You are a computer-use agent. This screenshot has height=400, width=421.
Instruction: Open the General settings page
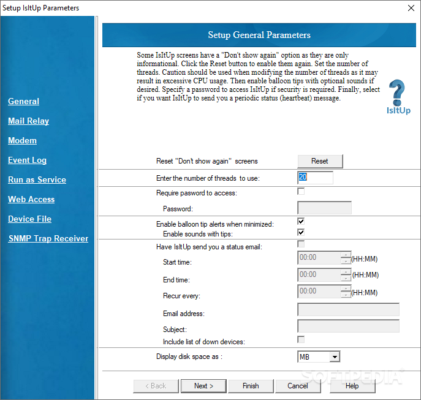24,101
